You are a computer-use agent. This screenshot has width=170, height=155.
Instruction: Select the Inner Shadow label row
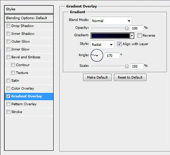pyautogui.click(x=23, y=34)
